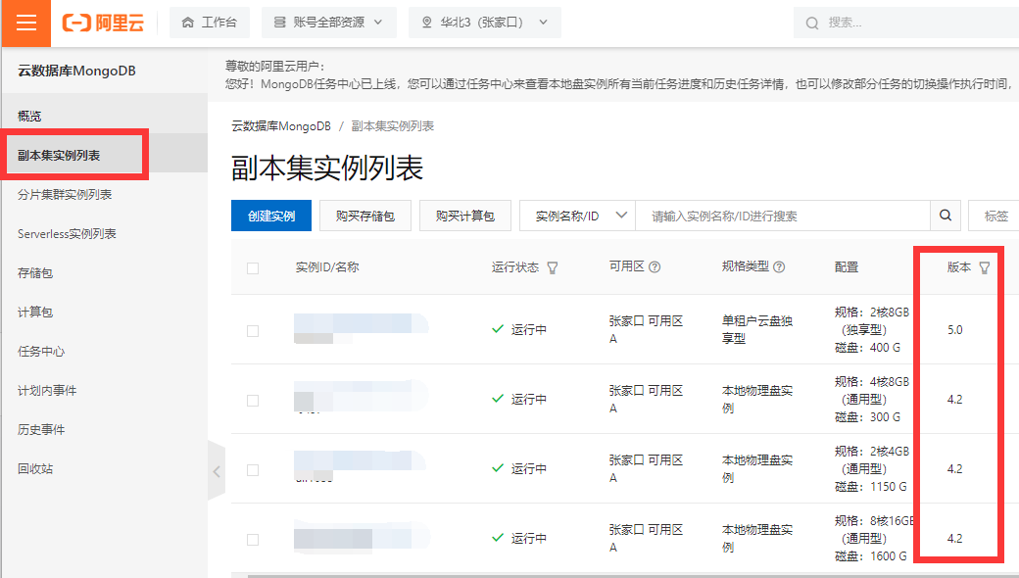1019x578 pixels.
Task: Click help icon next to 规格类型
Action: [778, 267]
